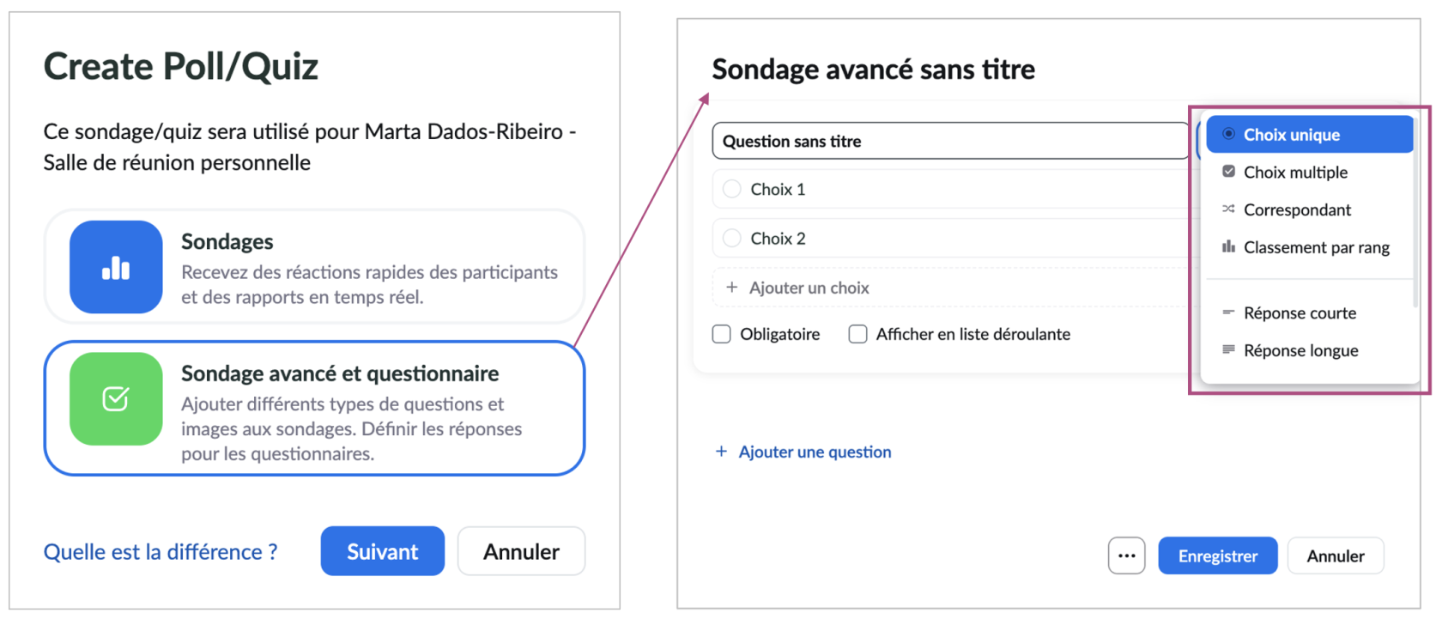Click the blue Sondages bar chart icon
This screenshot has width=1442, height=619.
[x=116, y=267]
